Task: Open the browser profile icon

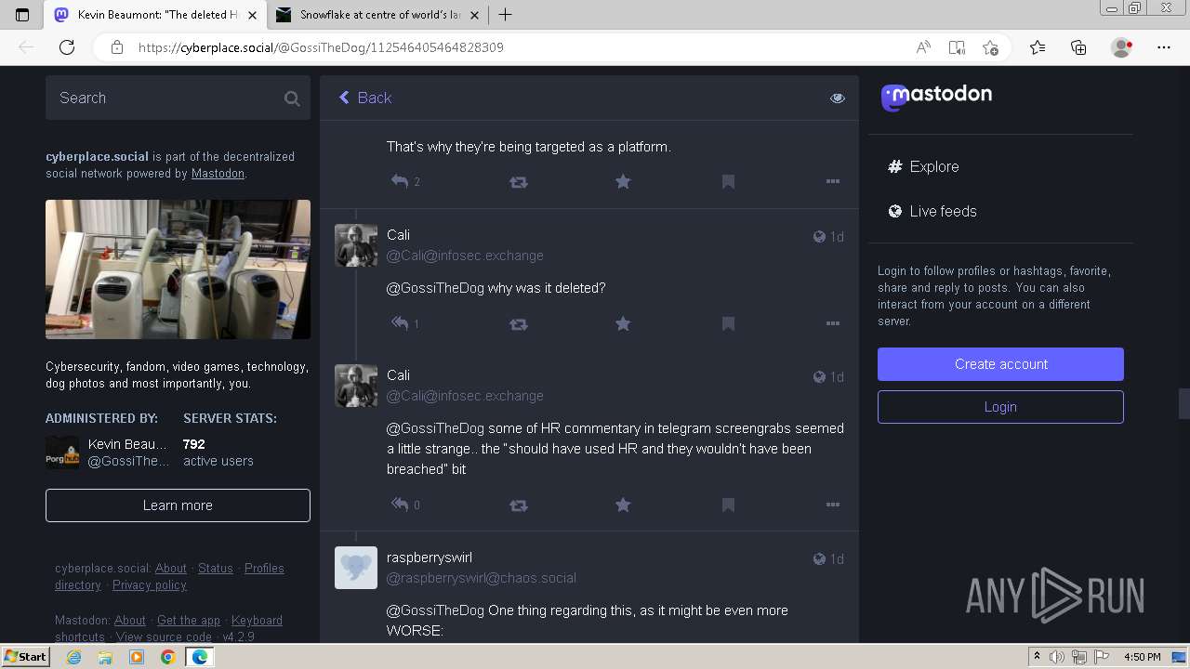Action: 1121,47
